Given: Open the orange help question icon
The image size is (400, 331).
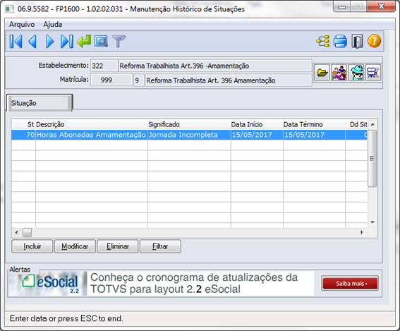Looking at the screenshot, I should tap(374, 41).
